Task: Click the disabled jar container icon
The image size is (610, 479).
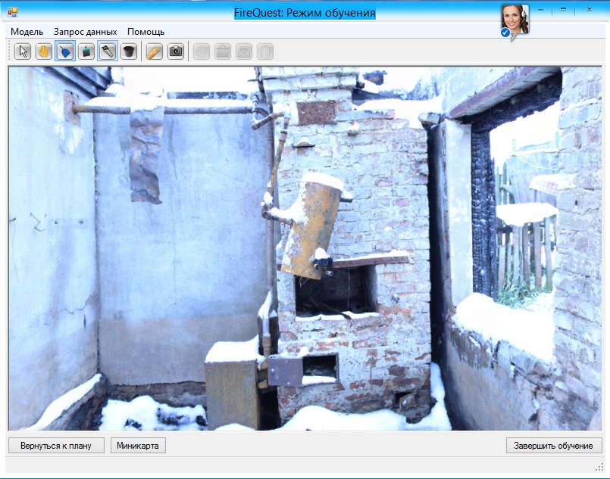Action: pos(264,51)
